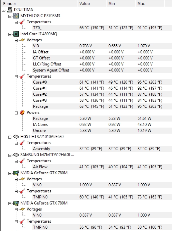Click the Powers flame icon
Image resolution: width=172 pixels, height=231 pixels.
tap(22, 112)
